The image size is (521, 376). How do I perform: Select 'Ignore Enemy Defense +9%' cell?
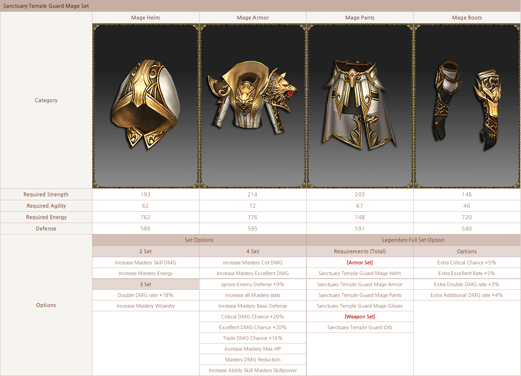[253, 284]
